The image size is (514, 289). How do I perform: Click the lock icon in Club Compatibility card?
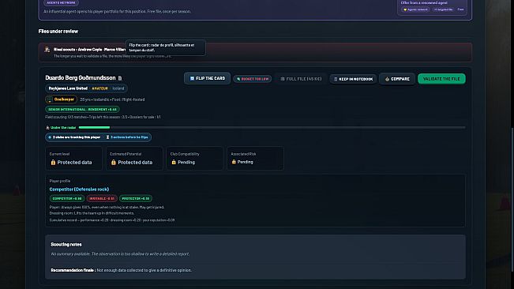tap(174, 162)
